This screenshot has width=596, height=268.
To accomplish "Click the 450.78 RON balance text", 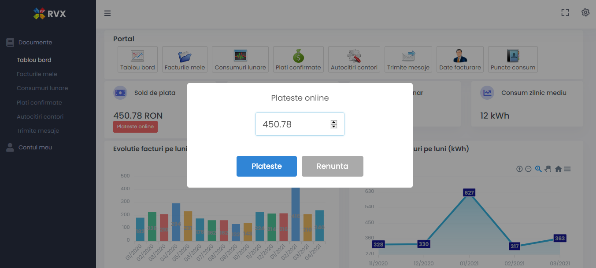I will pos(138,116).
